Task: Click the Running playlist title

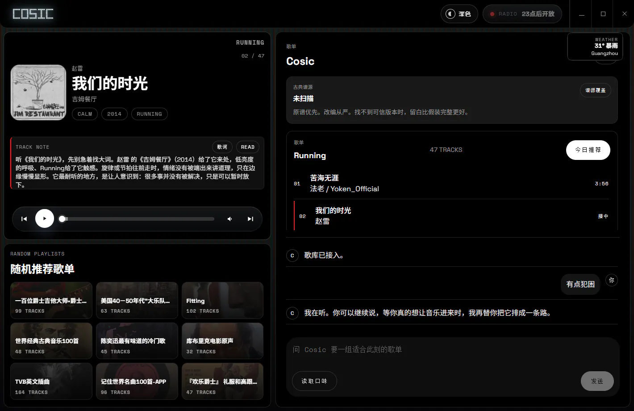Action: click(310, 155)
